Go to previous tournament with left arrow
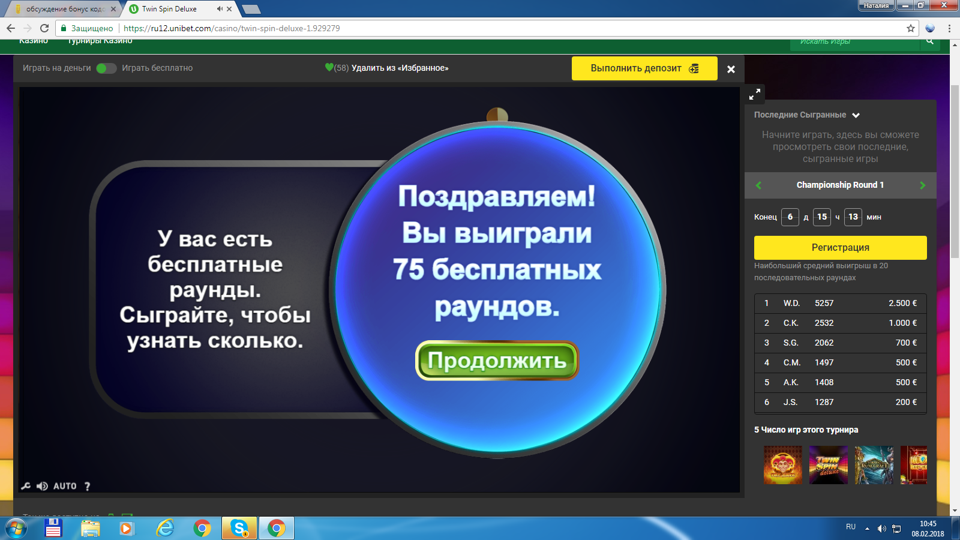This screenshot has width=960, height=540. coord(758,185)
